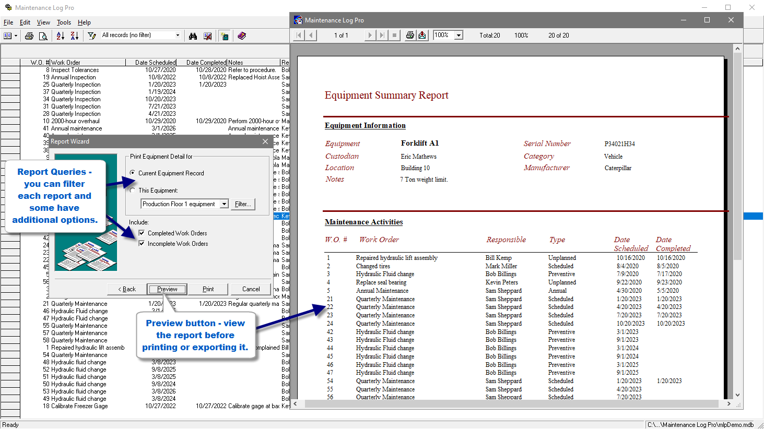Uncheck Completed Work Orders
The height and width of the screenshot is (429, 764).
[142, 233]
